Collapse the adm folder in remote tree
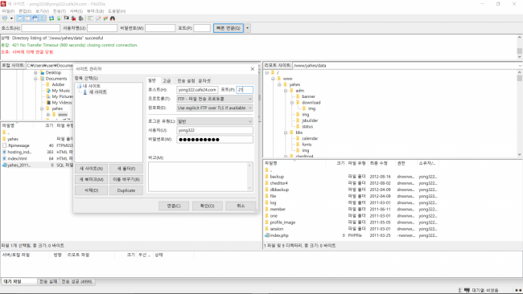 [286, 91]
